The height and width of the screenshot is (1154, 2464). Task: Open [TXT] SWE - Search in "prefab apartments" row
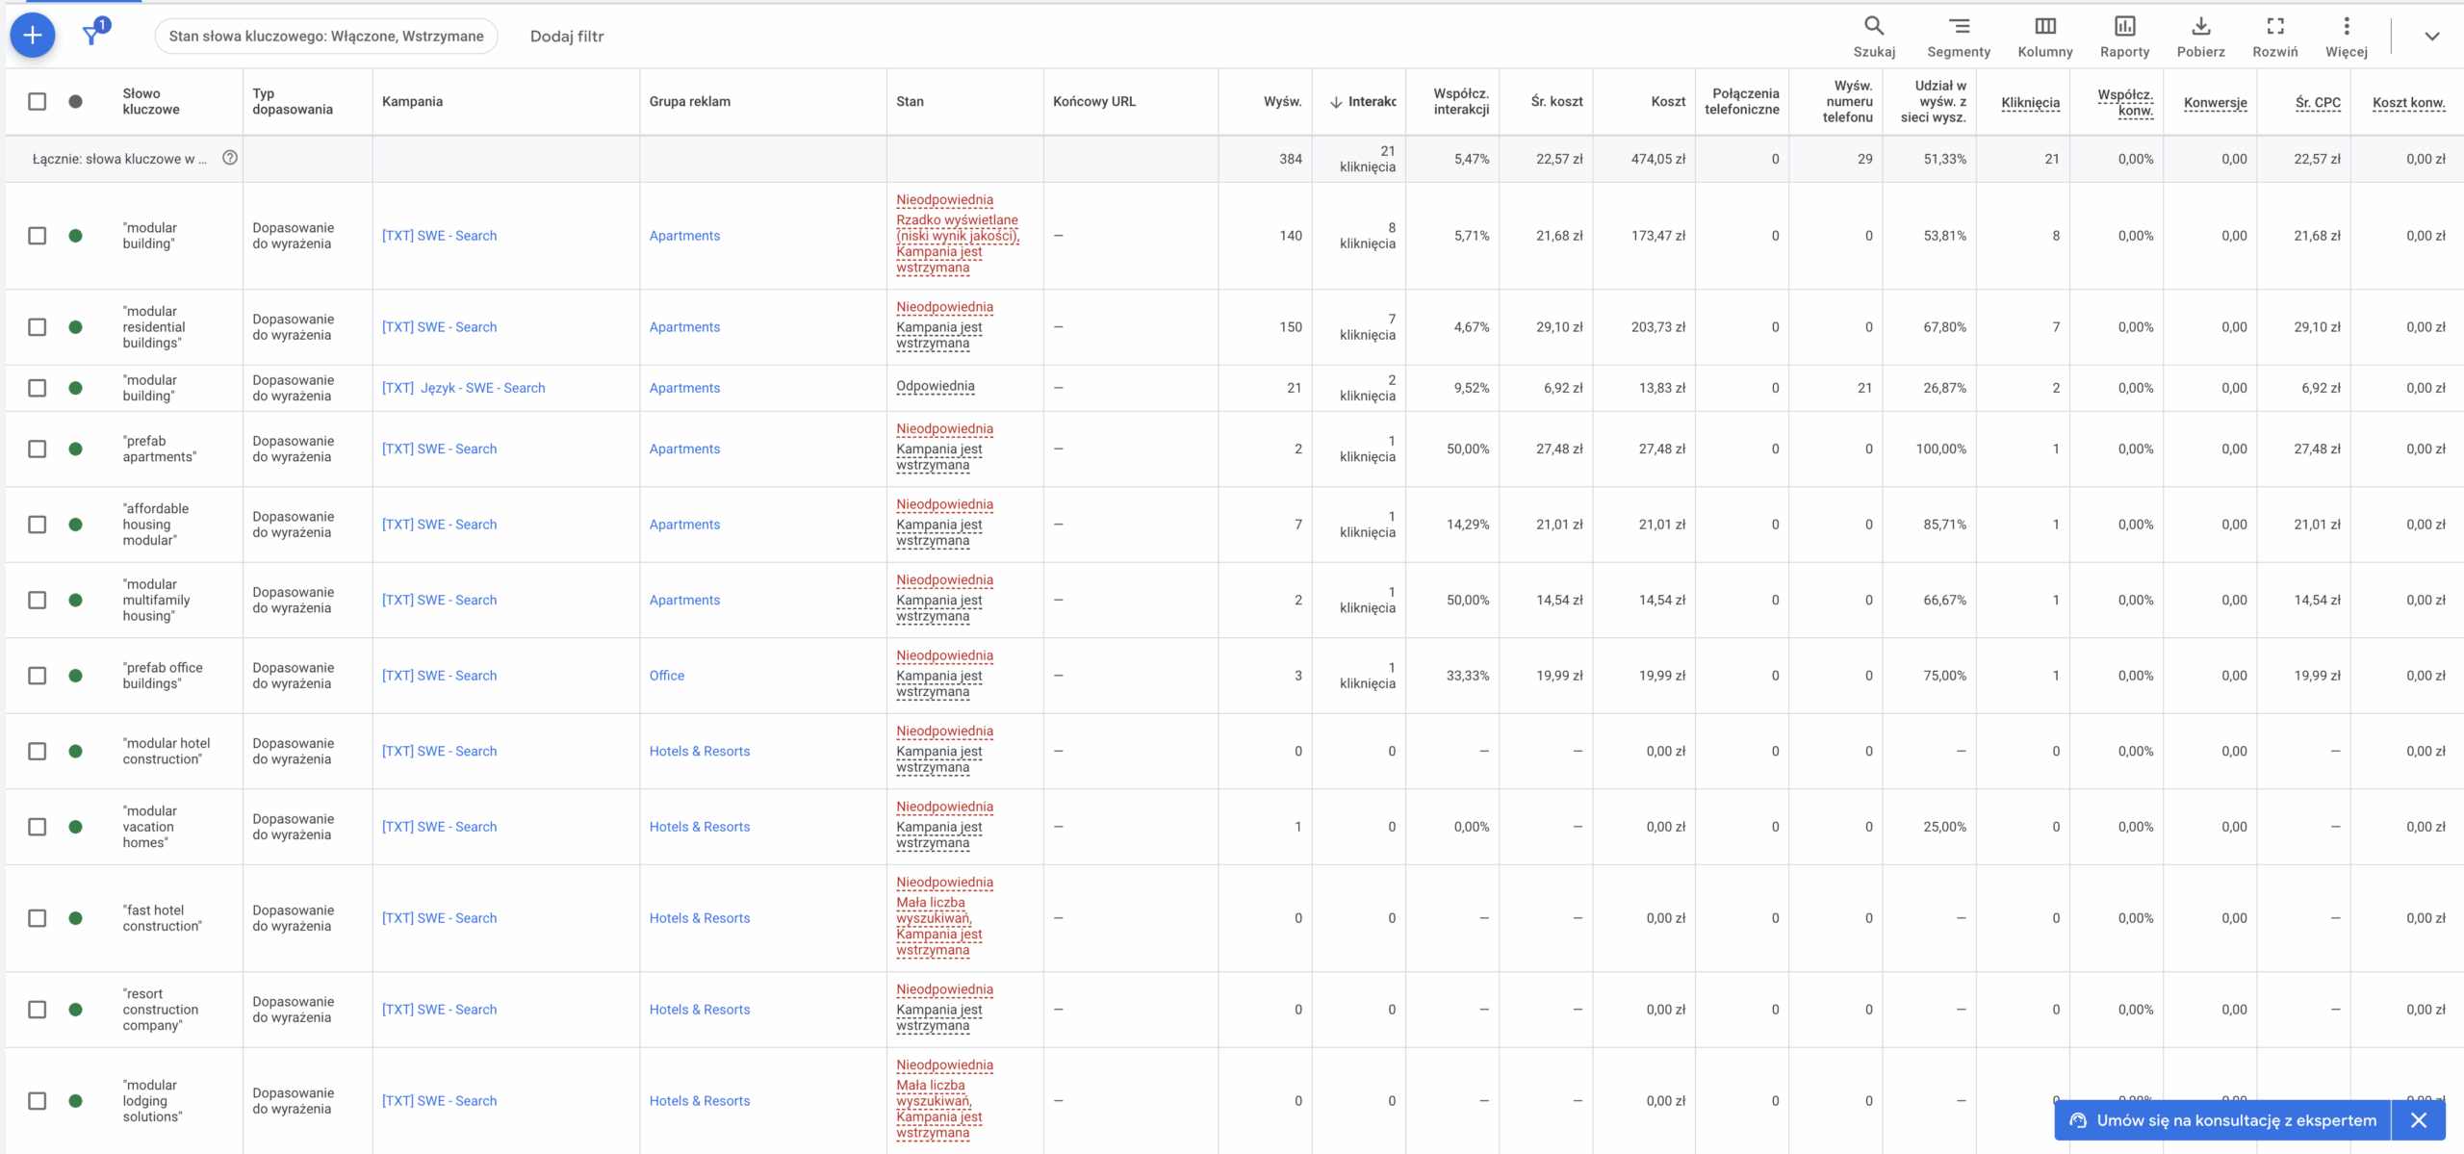pyautogui.click(x=439, y=449)
